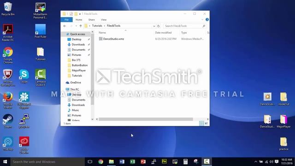
Task: Go up one folder level
Action: (81, 26)
